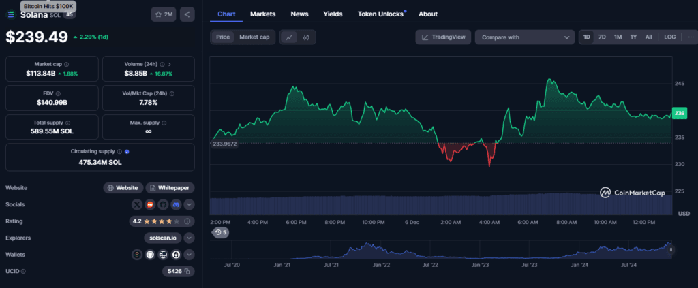Screen dimensions: 698x288
Task: Click the Max. supply info icon
Action: [165, 123]
